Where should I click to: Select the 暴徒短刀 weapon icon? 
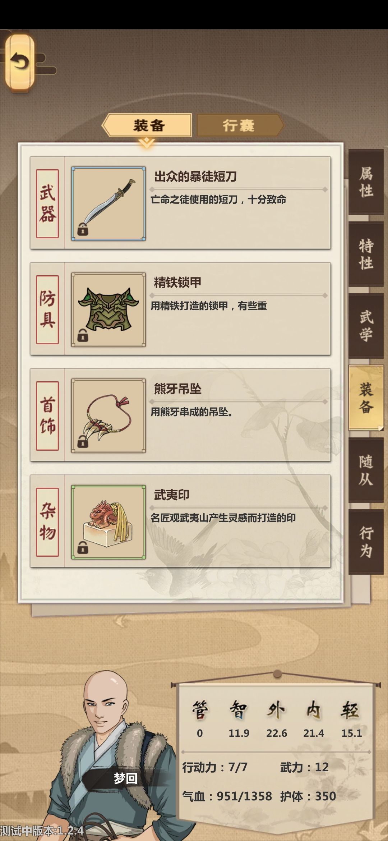click(x=108, y=204)
